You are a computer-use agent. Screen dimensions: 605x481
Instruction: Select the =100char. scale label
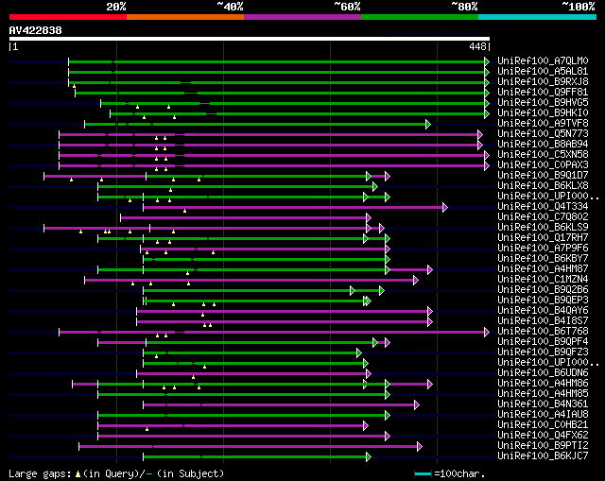[459, 473]
